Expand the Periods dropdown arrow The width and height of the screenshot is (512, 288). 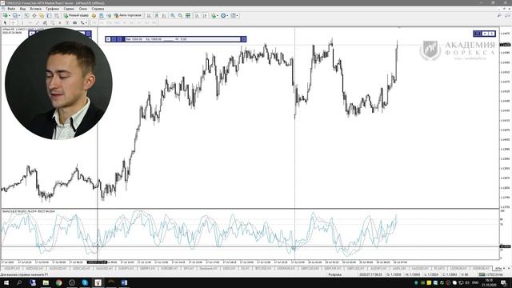[x=227, y=15]
